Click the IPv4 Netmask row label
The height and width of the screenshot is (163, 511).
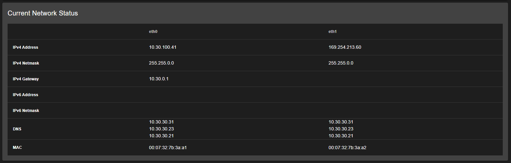point(26,63)
